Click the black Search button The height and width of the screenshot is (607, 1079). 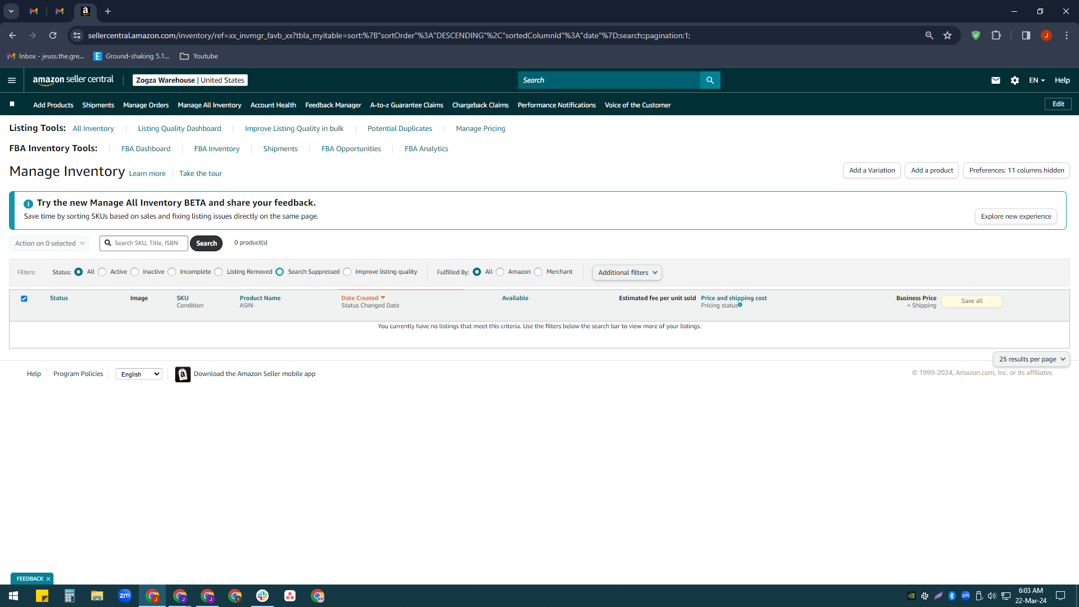pos(206,243)
